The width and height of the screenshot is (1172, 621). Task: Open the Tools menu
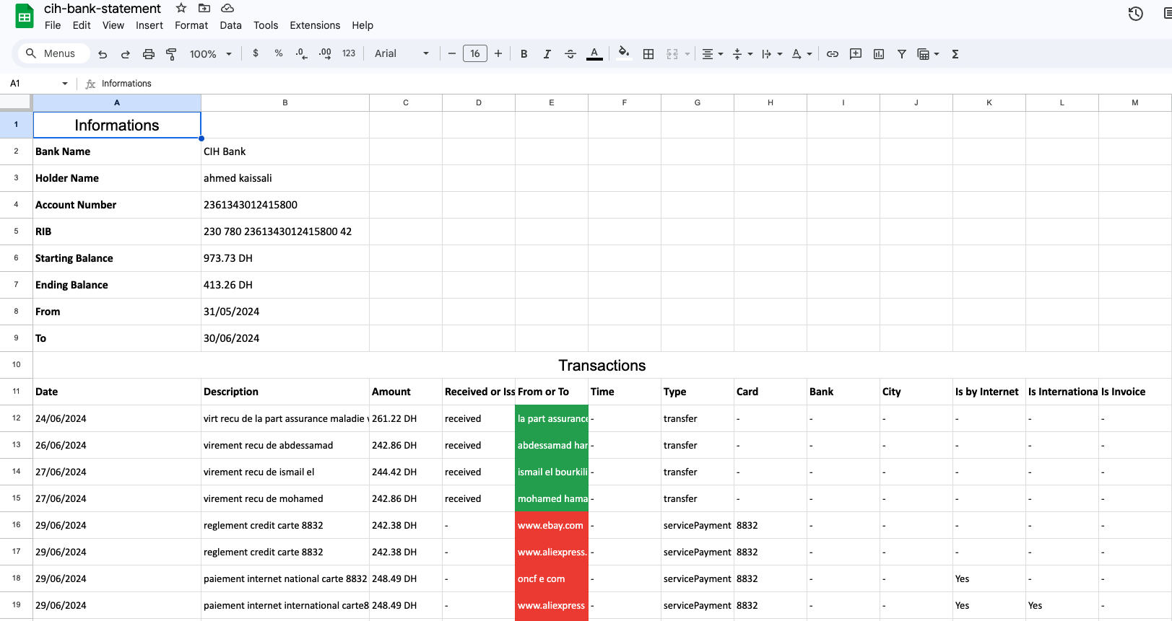click(266, 25)
